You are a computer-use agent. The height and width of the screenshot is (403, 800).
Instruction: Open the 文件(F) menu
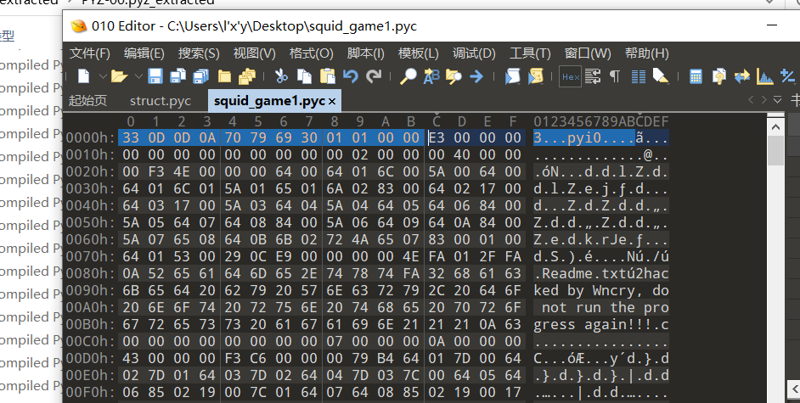(90, 53)
